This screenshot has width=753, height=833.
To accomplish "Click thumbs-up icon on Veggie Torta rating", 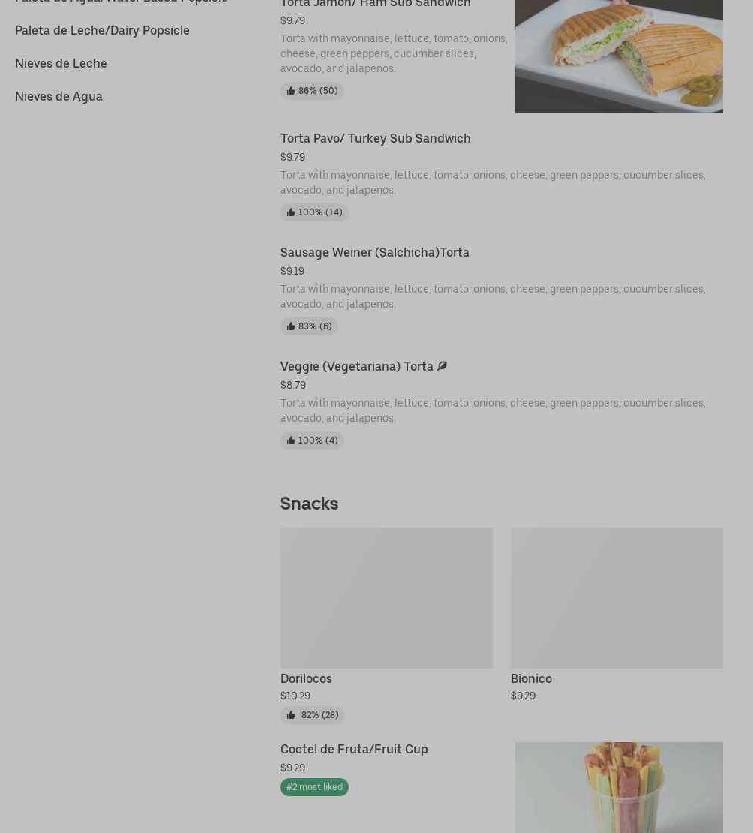I will (290, 441).
